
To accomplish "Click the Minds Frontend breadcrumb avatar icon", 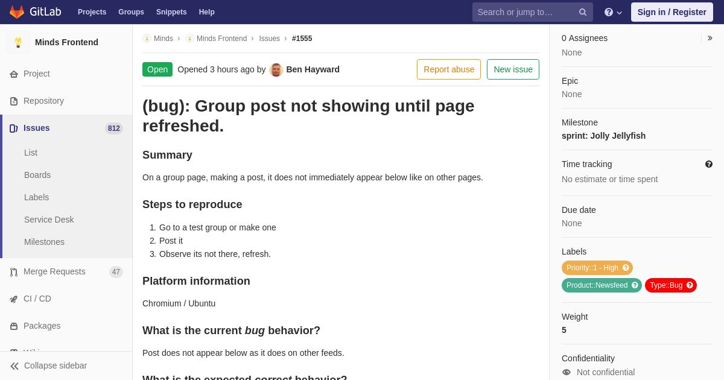I will click(189, 39).
